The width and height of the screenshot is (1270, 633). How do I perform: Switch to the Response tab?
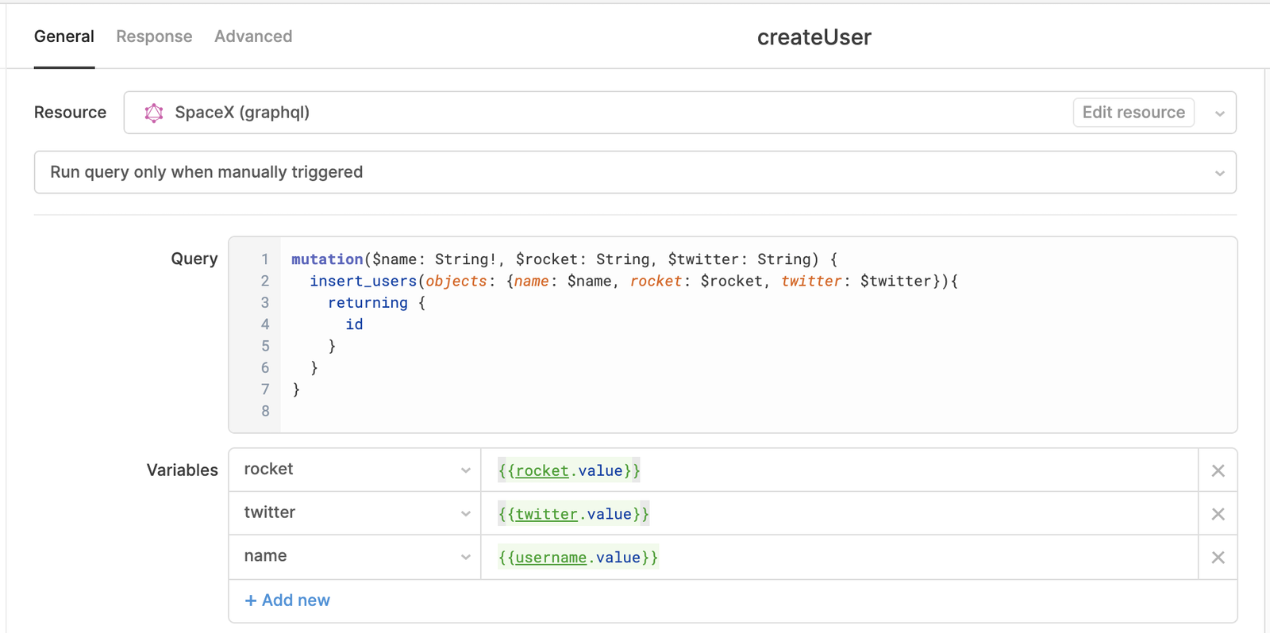click(x=154, y=36)
